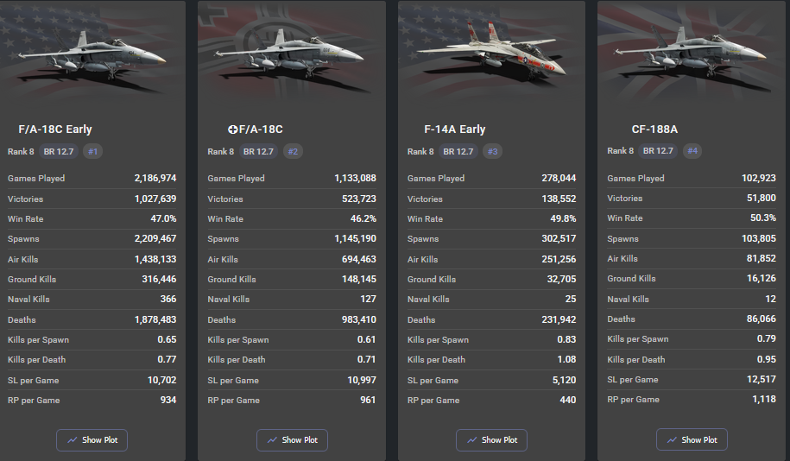790x461 pixels.
Task: Click F/A-18C Early Games Played value
Action: tap(155, 179)
